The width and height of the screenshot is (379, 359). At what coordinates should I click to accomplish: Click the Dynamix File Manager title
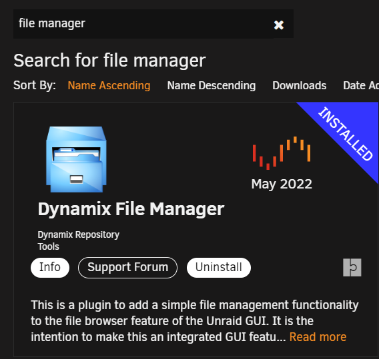pos(131,209)
